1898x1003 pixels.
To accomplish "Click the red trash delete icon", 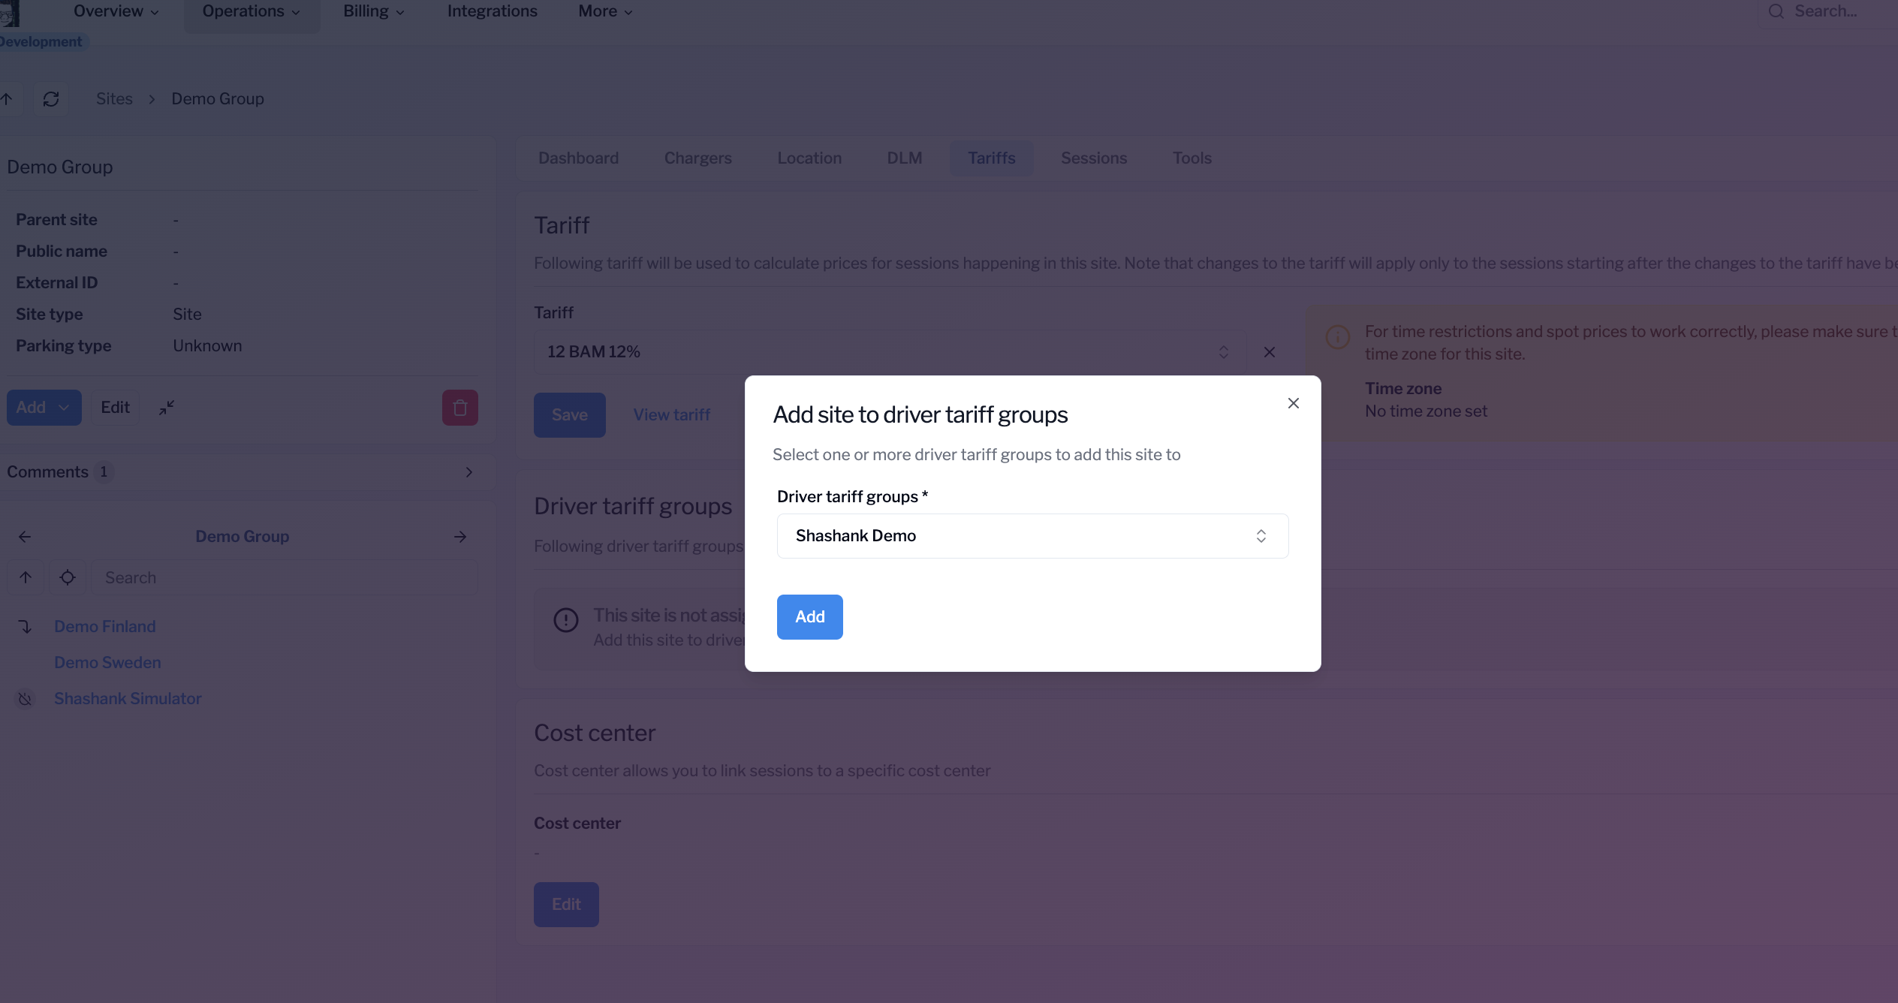I will pos(459,408).
